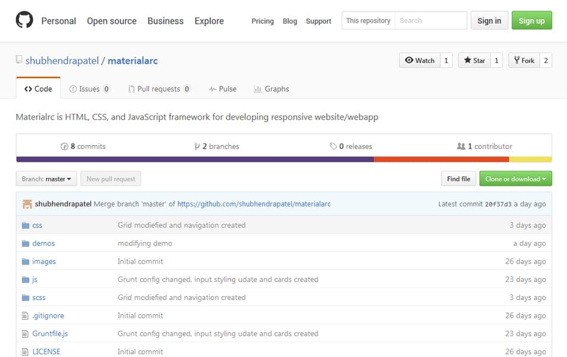Click the 'modifying demo' commit message
The height and width of the screenshot is (357, 567).
145,243
